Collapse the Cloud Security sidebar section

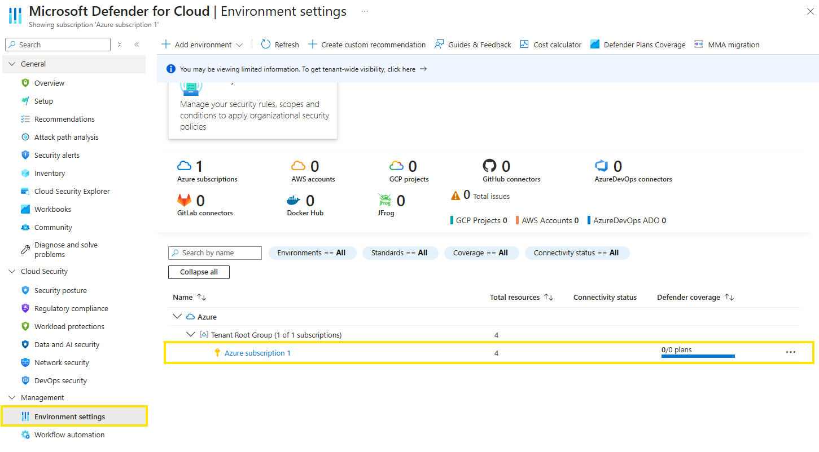tap(12, 271)
